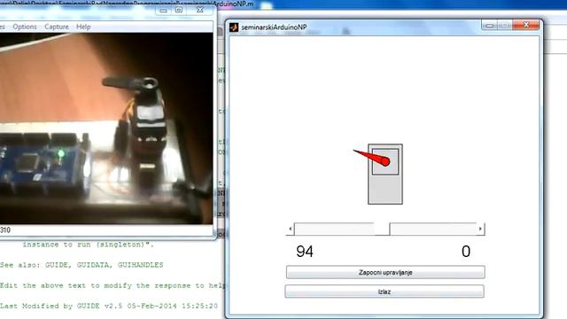
Task: Close the webcam capture window
Action: tap(200, 10)
